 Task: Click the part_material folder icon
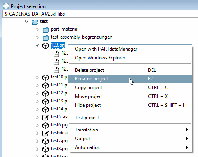46,30
